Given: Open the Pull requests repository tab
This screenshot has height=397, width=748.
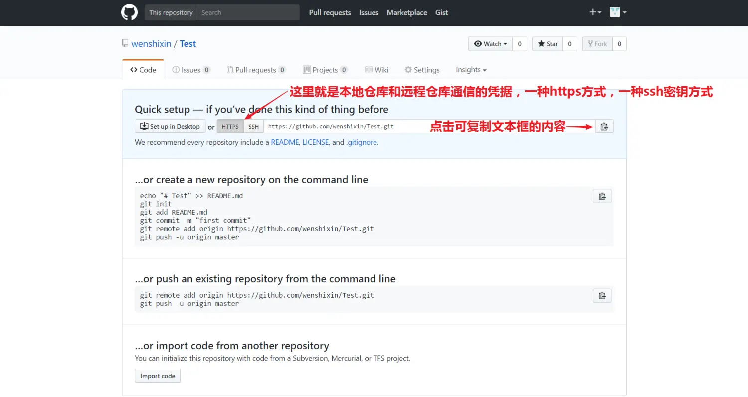Looking at the screenshot, I should (x=256, y=70).
